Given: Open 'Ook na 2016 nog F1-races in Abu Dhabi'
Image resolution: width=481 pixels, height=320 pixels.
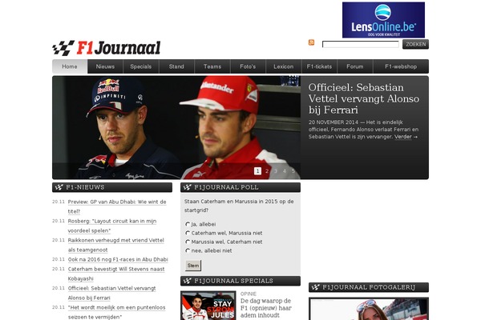Looking at the screenshot, I should pyautogui.click(x=118, y=259).
